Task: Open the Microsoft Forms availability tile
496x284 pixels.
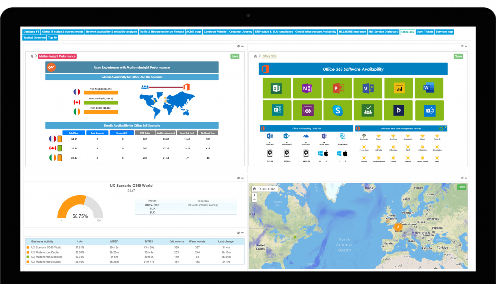Action: (277, 110)
